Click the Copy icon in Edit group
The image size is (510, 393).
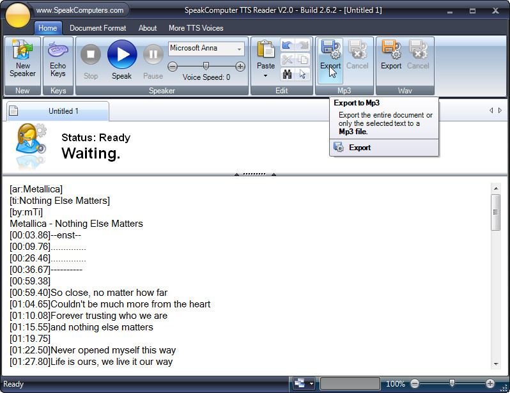(303, 59)
